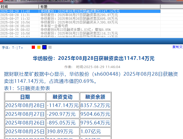Click table cell 2025年08月27日

click(25, 114)
